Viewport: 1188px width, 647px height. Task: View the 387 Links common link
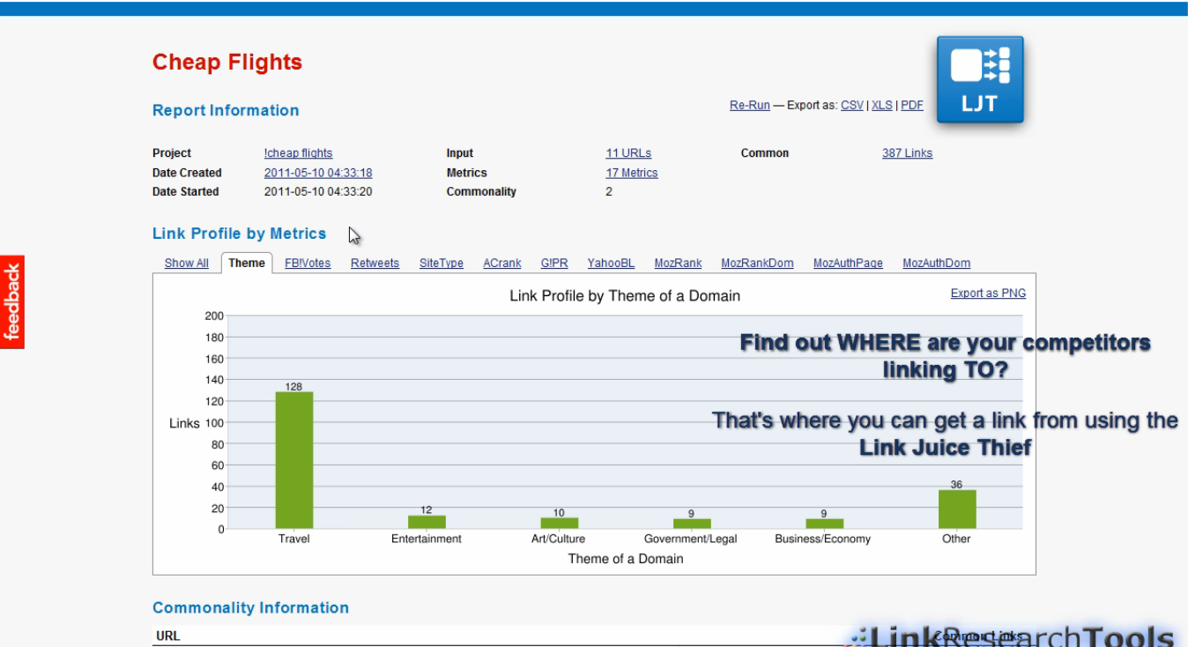point(907,153)
